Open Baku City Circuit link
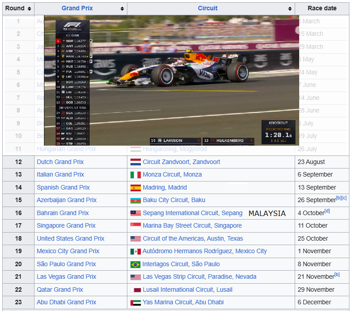Viewport: 353px width, 311px height. point(165,200)
